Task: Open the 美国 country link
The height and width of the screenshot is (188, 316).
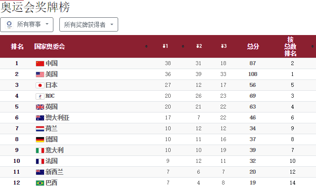Action: pyautogui.click(x=51, y=74)
